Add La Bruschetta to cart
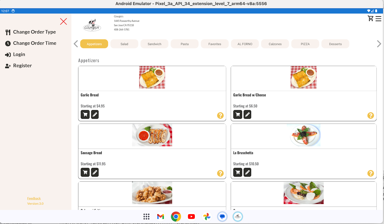Image resolution: width=384 pixels, height=224 pixels. point(238,172)
